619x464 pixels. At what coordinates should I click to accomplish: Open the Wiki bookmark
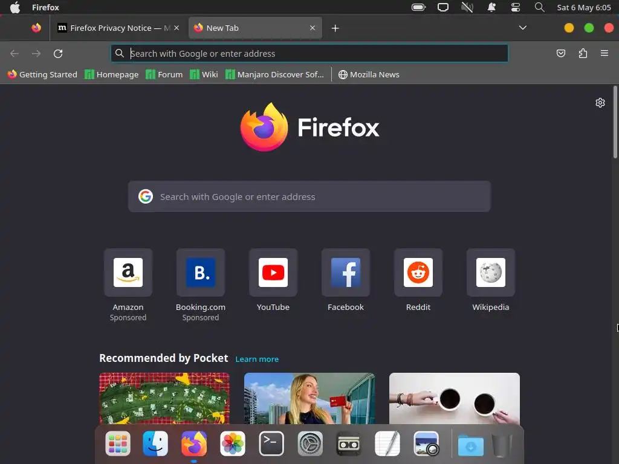point(204,74)
